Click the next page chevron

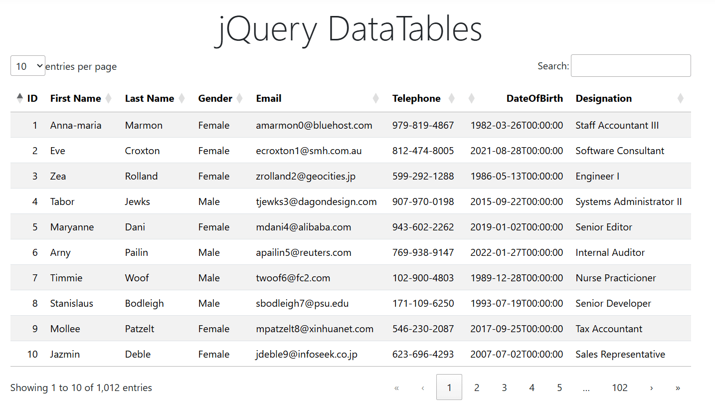click(x=651, y=387)
